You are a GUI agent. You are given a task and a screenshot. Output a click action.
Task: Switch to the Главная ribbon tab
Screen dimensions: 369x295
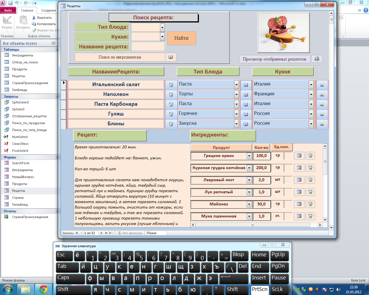point(27,10)
